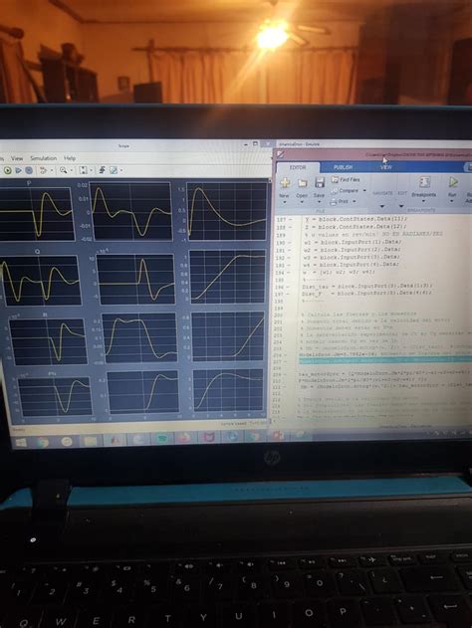This screenshot has height=628, width=472.
Task: Click the Scale axes limits icon in Scope
Action: [84, 170]
